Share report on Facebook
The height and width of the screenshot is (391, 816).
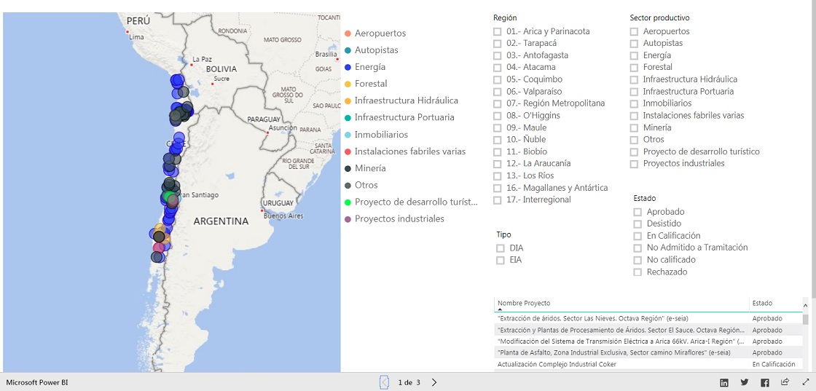[x=765, y=382]
